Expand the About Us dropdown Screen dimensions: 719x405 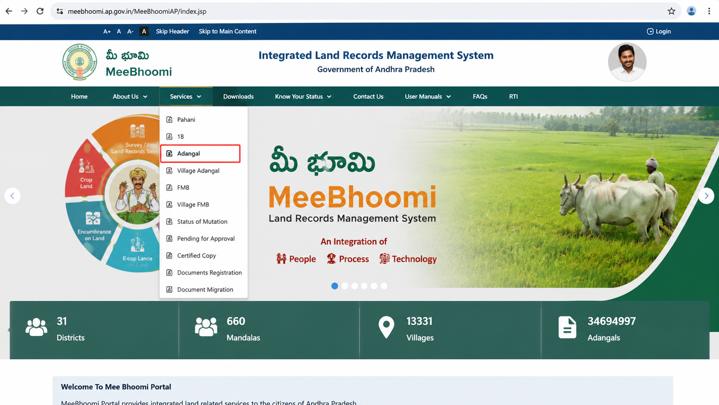(x=130, y=96)
